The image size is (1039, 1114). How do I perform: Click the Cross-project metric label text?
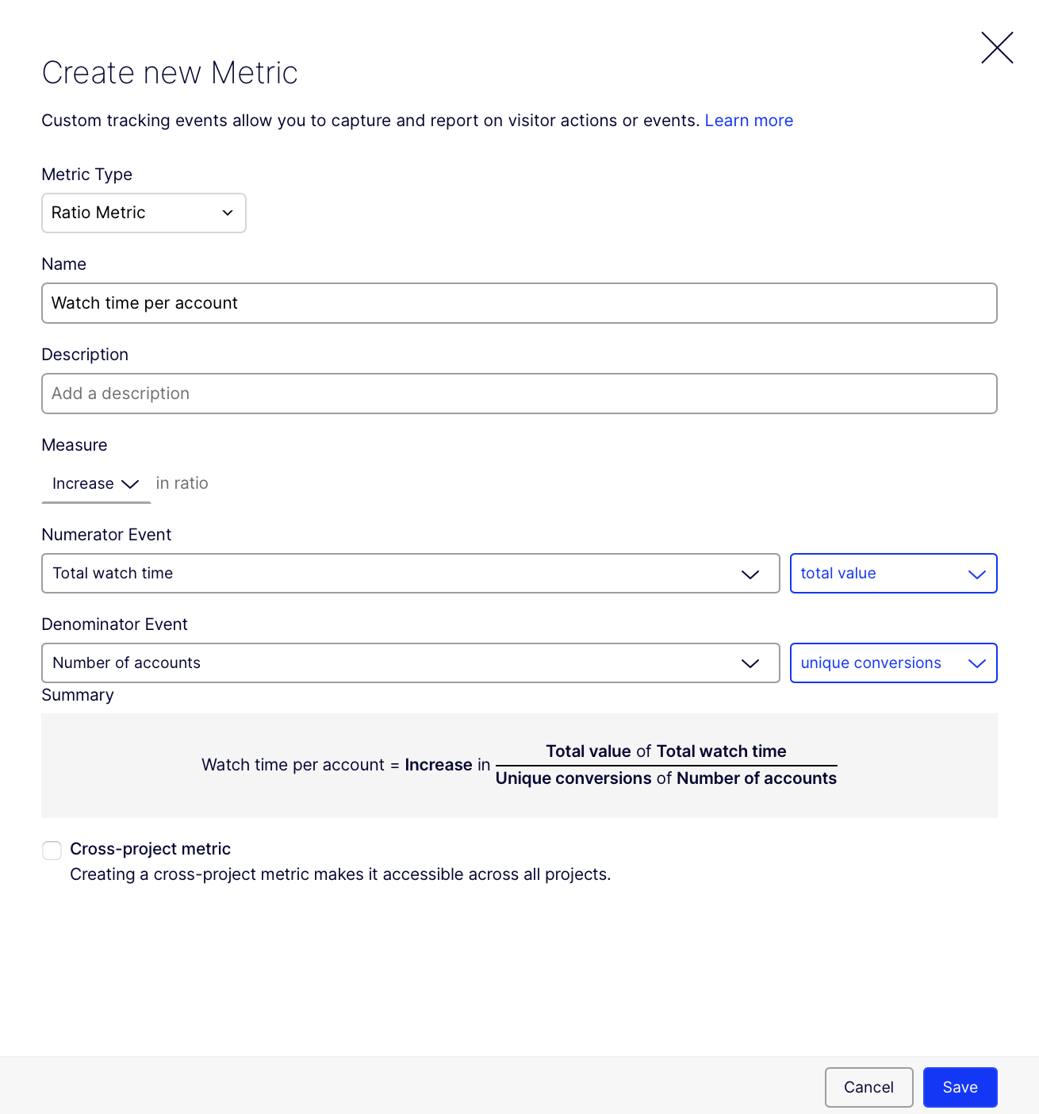(150, 849)
